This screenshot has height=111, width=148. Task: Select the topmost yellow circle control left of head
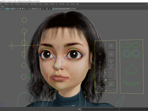pos(24,20)
